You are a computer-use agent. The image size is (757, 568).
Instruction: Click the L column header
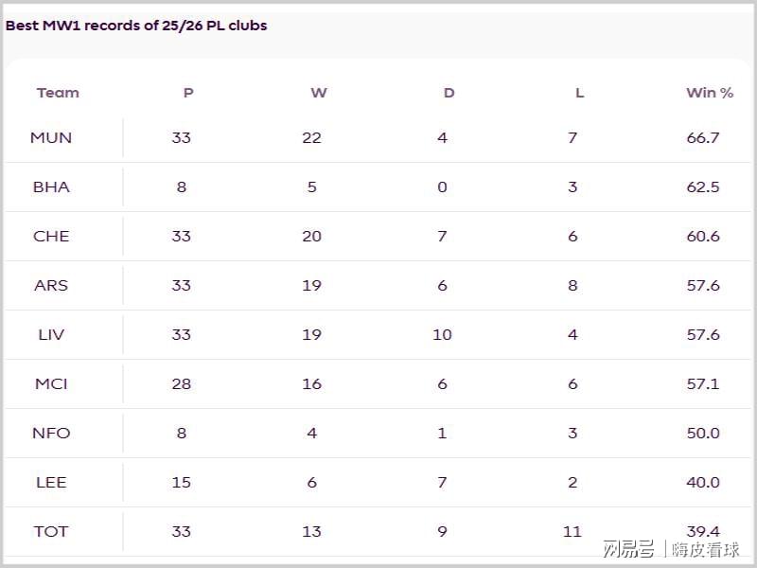579,93
